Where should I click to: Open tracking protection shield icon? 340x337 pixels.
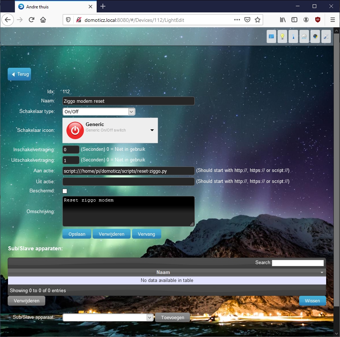pos(68,20)
